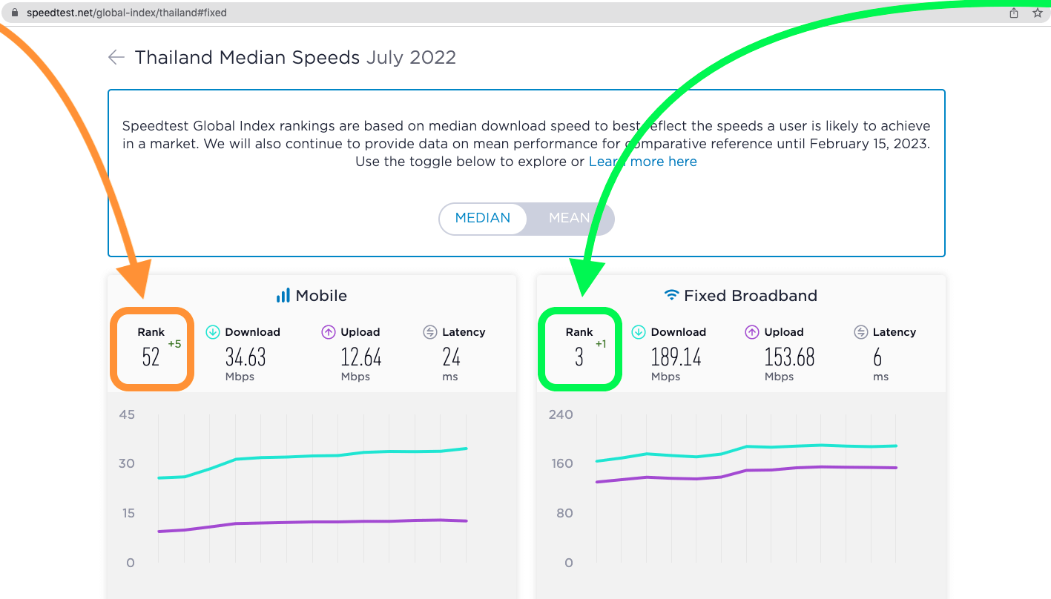Click the padlock icon in address bar
1051x599 pixels.
(x=16, y=12)
